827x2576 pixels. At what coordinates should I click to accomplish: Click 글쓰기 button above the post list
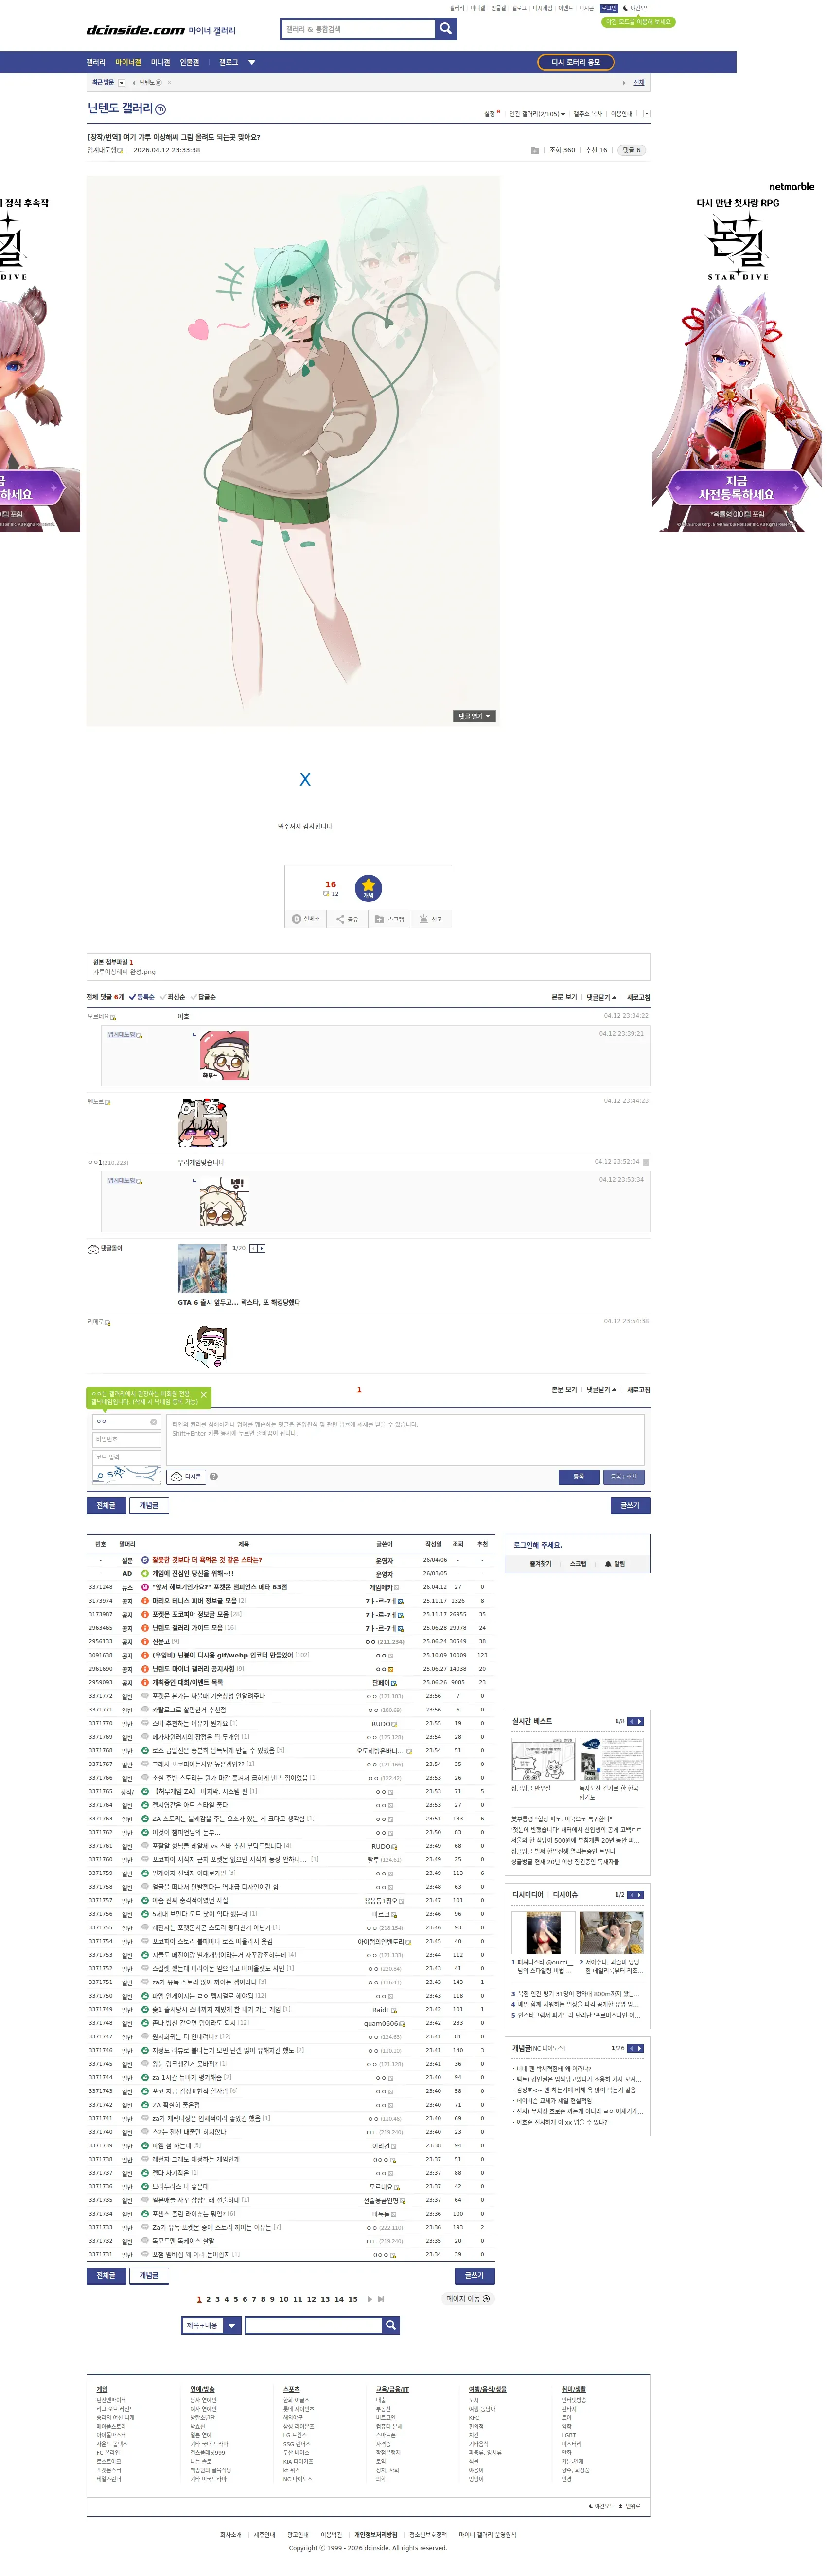point(630,1505)
